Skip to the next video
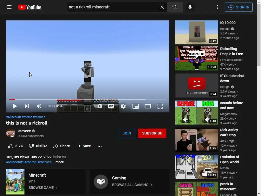 pyautogui.click(x=27, y=106)
